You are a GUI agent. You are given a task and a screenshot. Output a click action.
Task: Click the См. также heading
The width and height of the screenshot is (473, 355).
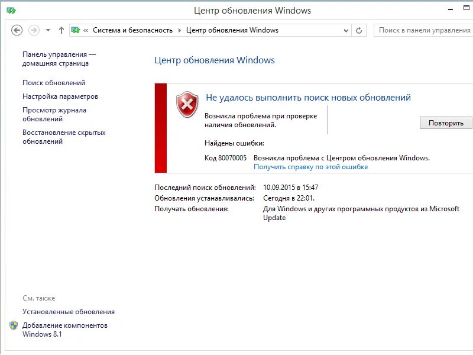click(38, 298)
